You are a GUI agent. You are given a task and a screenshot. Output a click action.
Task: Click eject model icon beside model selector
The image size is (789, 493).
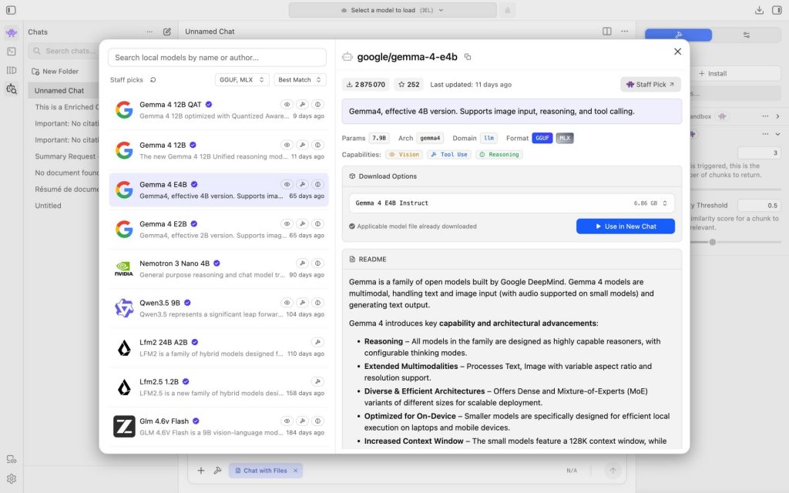507,10
